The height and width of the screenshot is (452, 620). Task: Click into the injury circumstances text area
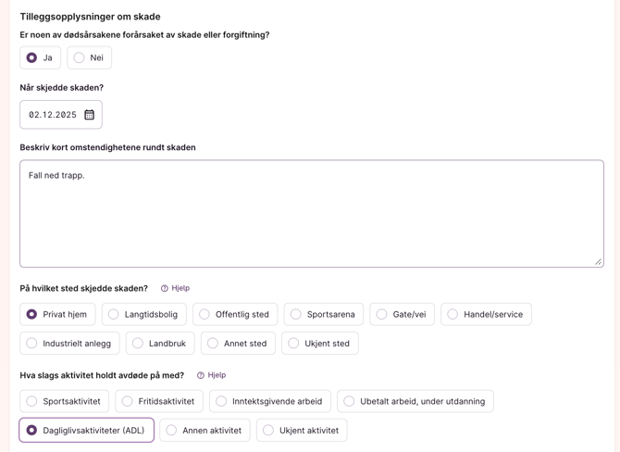click(311, 214)
